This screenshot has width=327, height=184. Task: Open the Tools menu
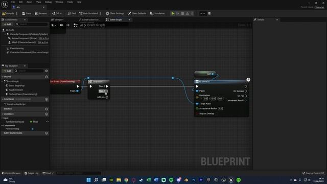coord(70,2)
